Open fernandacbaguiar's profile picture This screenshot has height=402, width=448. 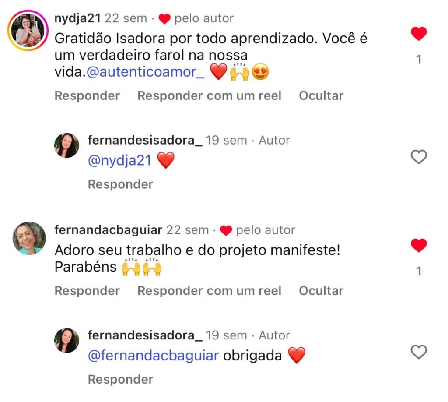[x=29, y=238]
